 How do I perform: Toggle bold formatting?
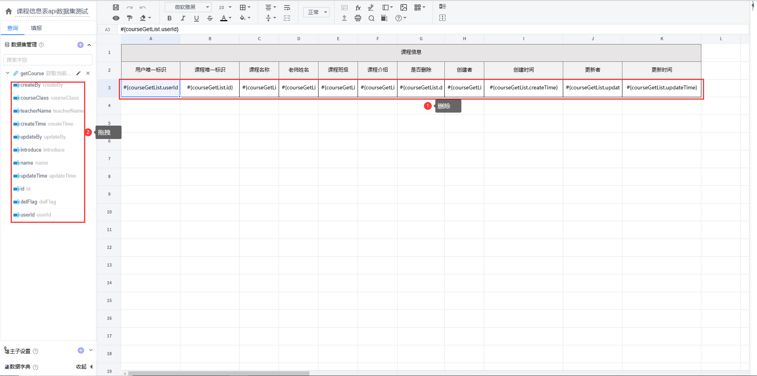coord(169,18)
